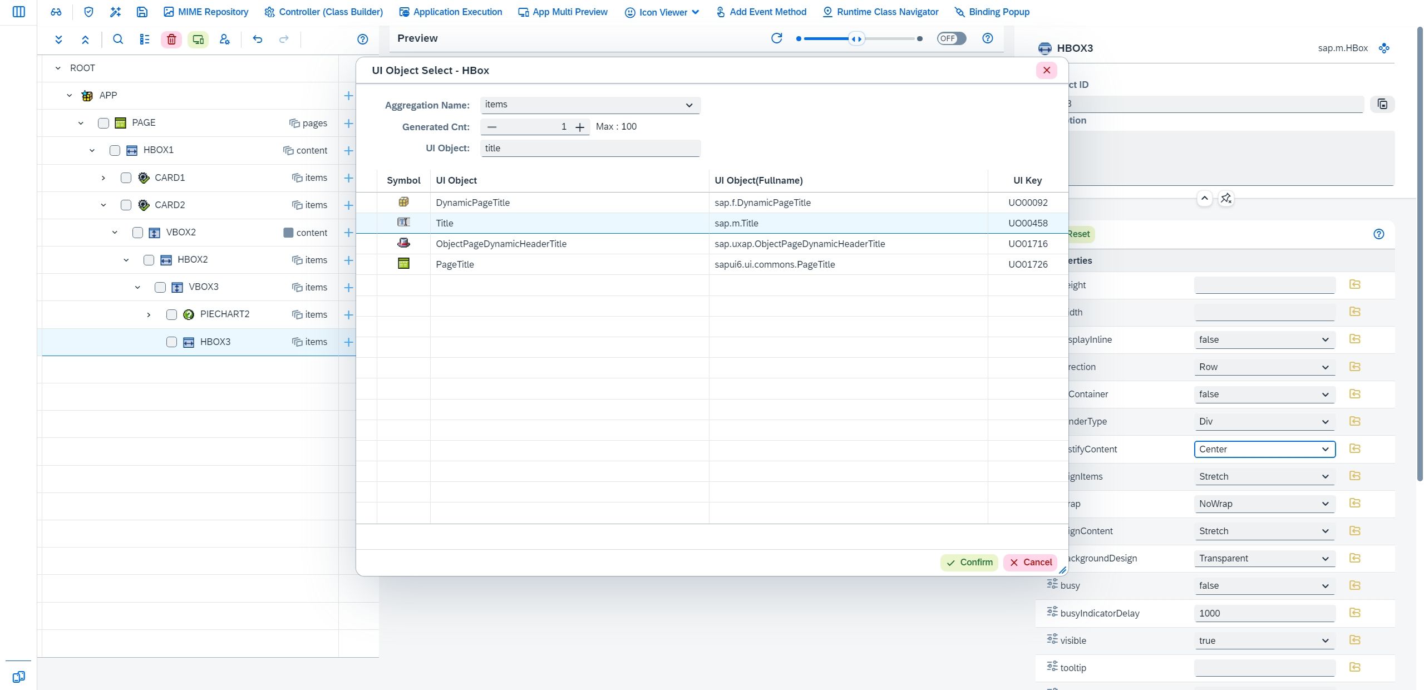Click the user settings icon in tree toolbar
The width and height of the screenshot is (1424, 690).
[225, 39]
